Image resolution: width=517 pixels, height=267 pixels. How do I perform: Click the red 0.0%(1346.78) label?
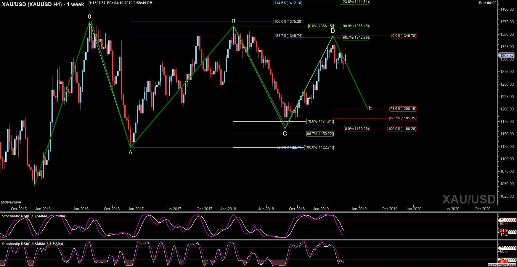click(404, 36)
